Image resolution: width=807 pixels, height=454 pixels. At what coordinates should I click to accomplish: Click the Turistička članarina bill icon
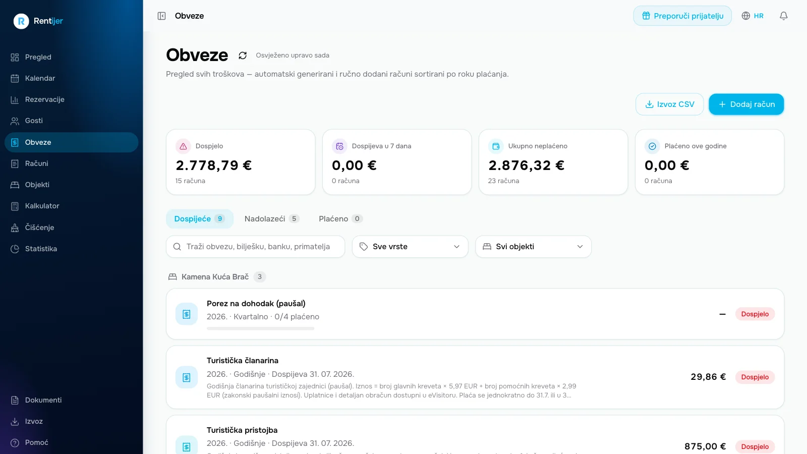(x=187, y=377)
